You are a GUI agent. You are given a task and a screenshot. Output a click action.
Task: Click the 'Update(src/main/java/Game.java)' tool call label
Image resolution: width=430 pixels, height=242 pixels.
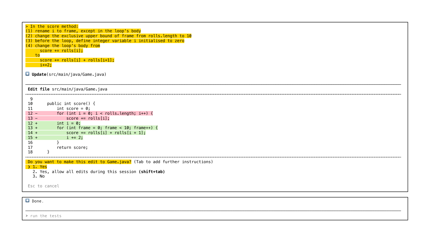69,75
